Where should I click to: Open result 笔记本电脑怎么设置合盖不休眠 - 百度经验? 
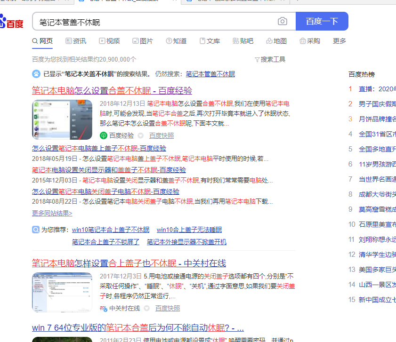click(x=112, y=91)
